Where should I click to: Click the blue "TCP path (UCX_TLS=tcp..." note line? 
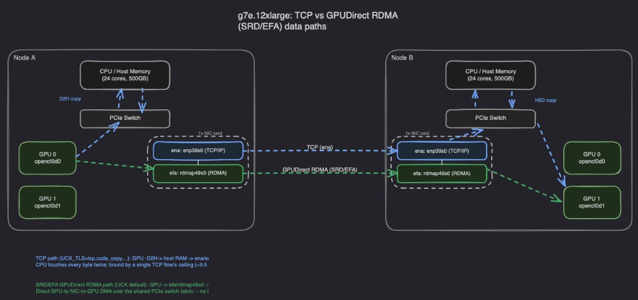[x=122, y=258]
